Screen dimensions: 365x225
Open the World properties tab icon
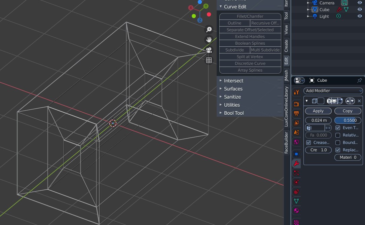(296, 142)
